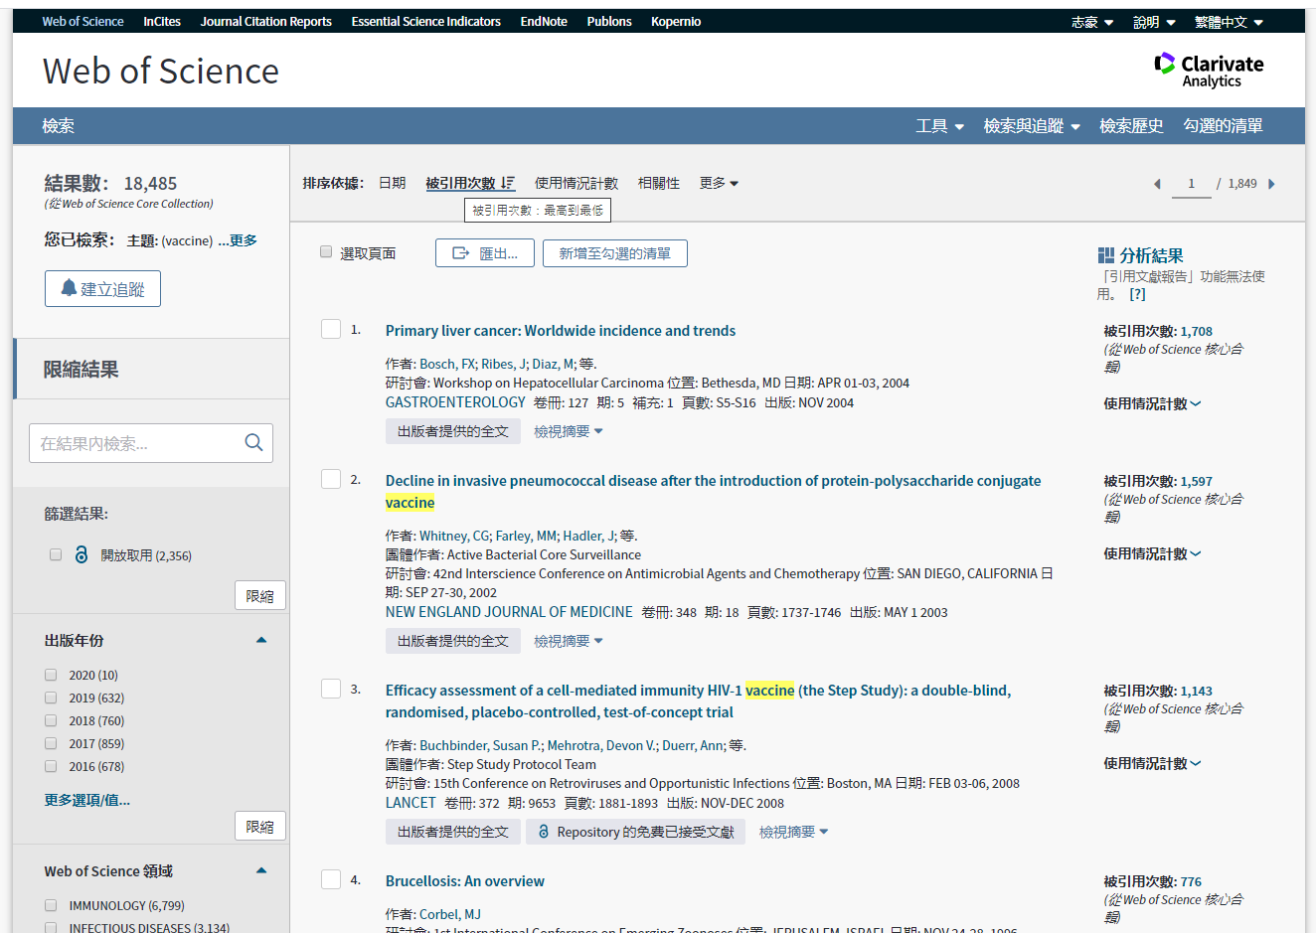Open the Brucellosis: An overview article

point(465,881)
